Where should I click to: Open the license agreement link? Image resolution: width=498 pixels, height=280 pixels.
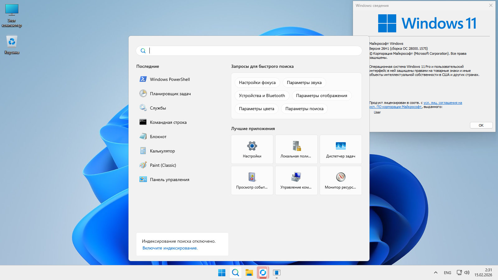(442, 103)
